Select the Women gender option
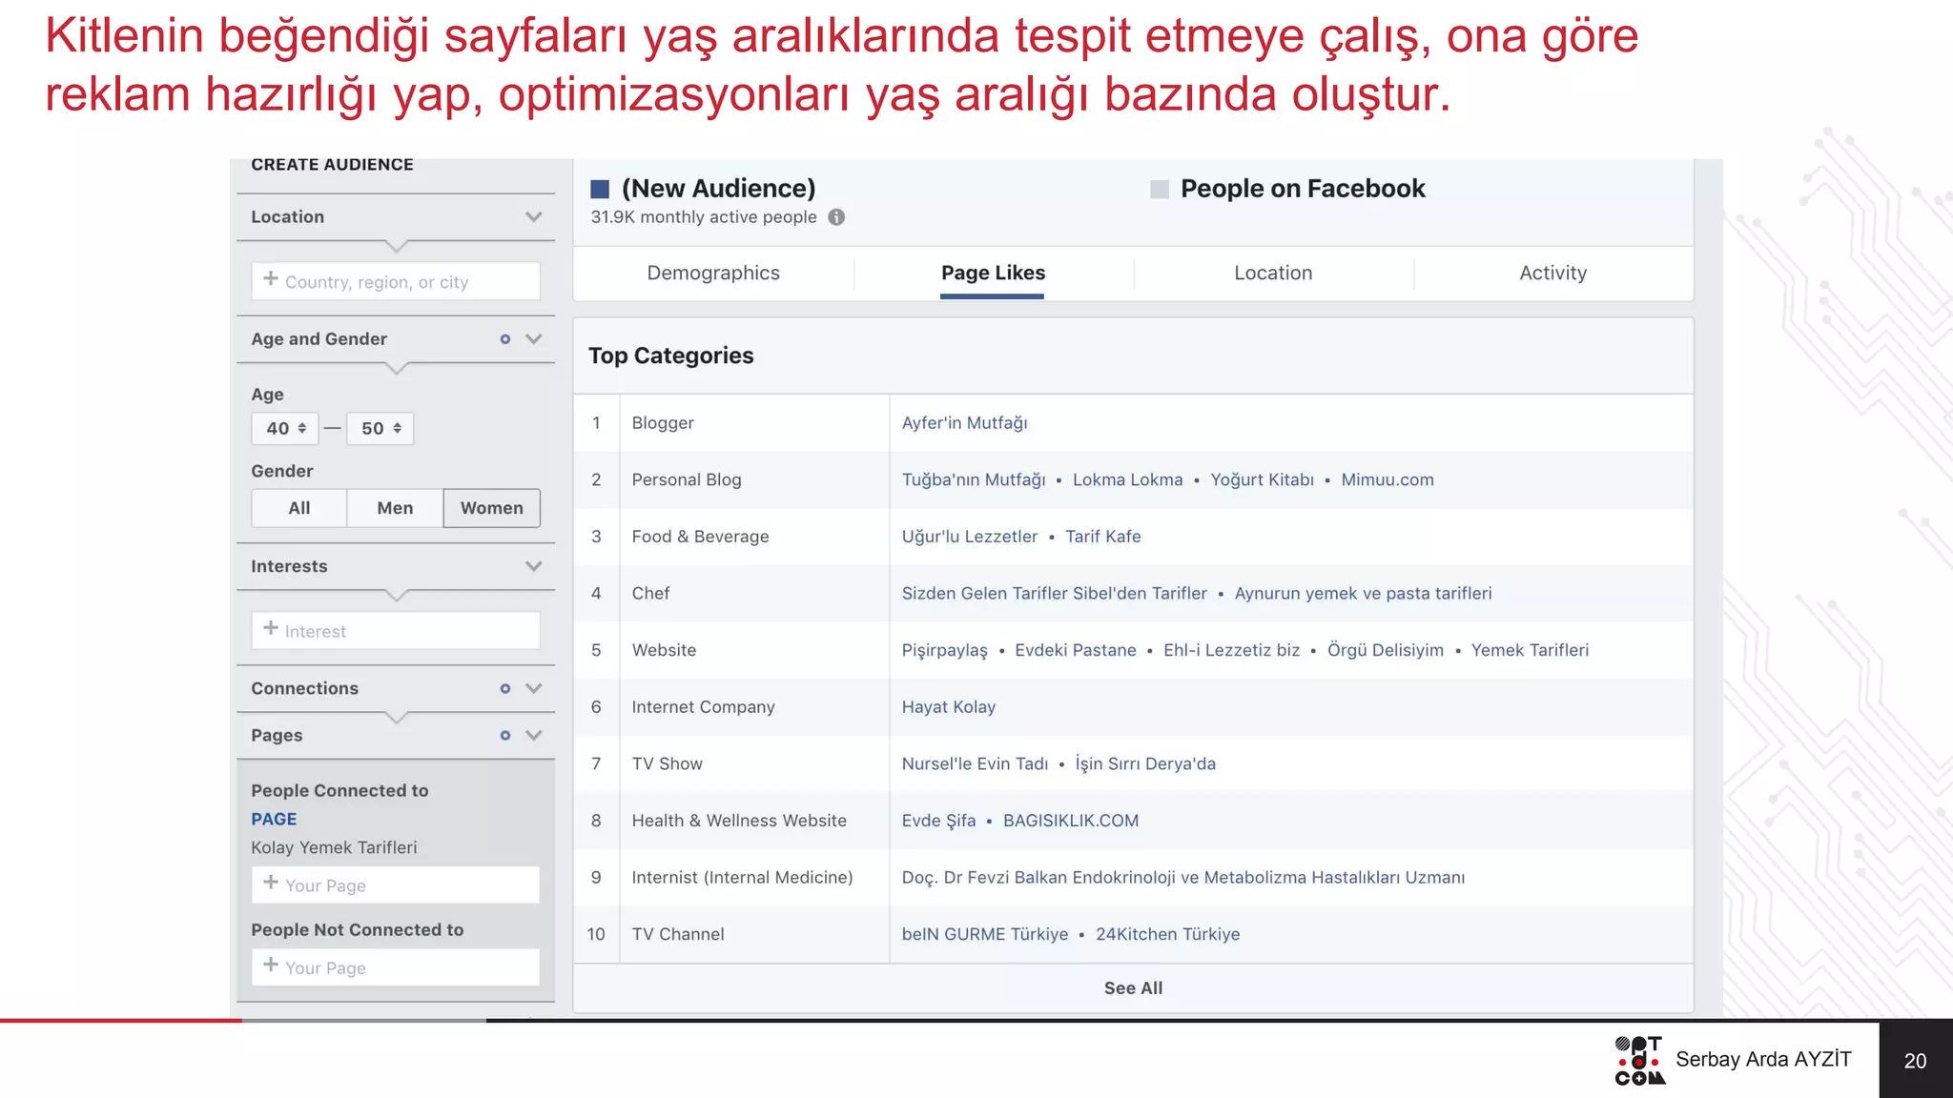Viewport: 1953px width, 1098px height. coord(492,508)
